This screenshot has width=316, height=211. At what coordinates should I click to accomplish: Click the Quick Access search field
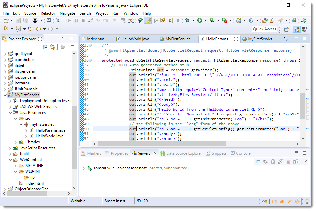tap(264, 29)
